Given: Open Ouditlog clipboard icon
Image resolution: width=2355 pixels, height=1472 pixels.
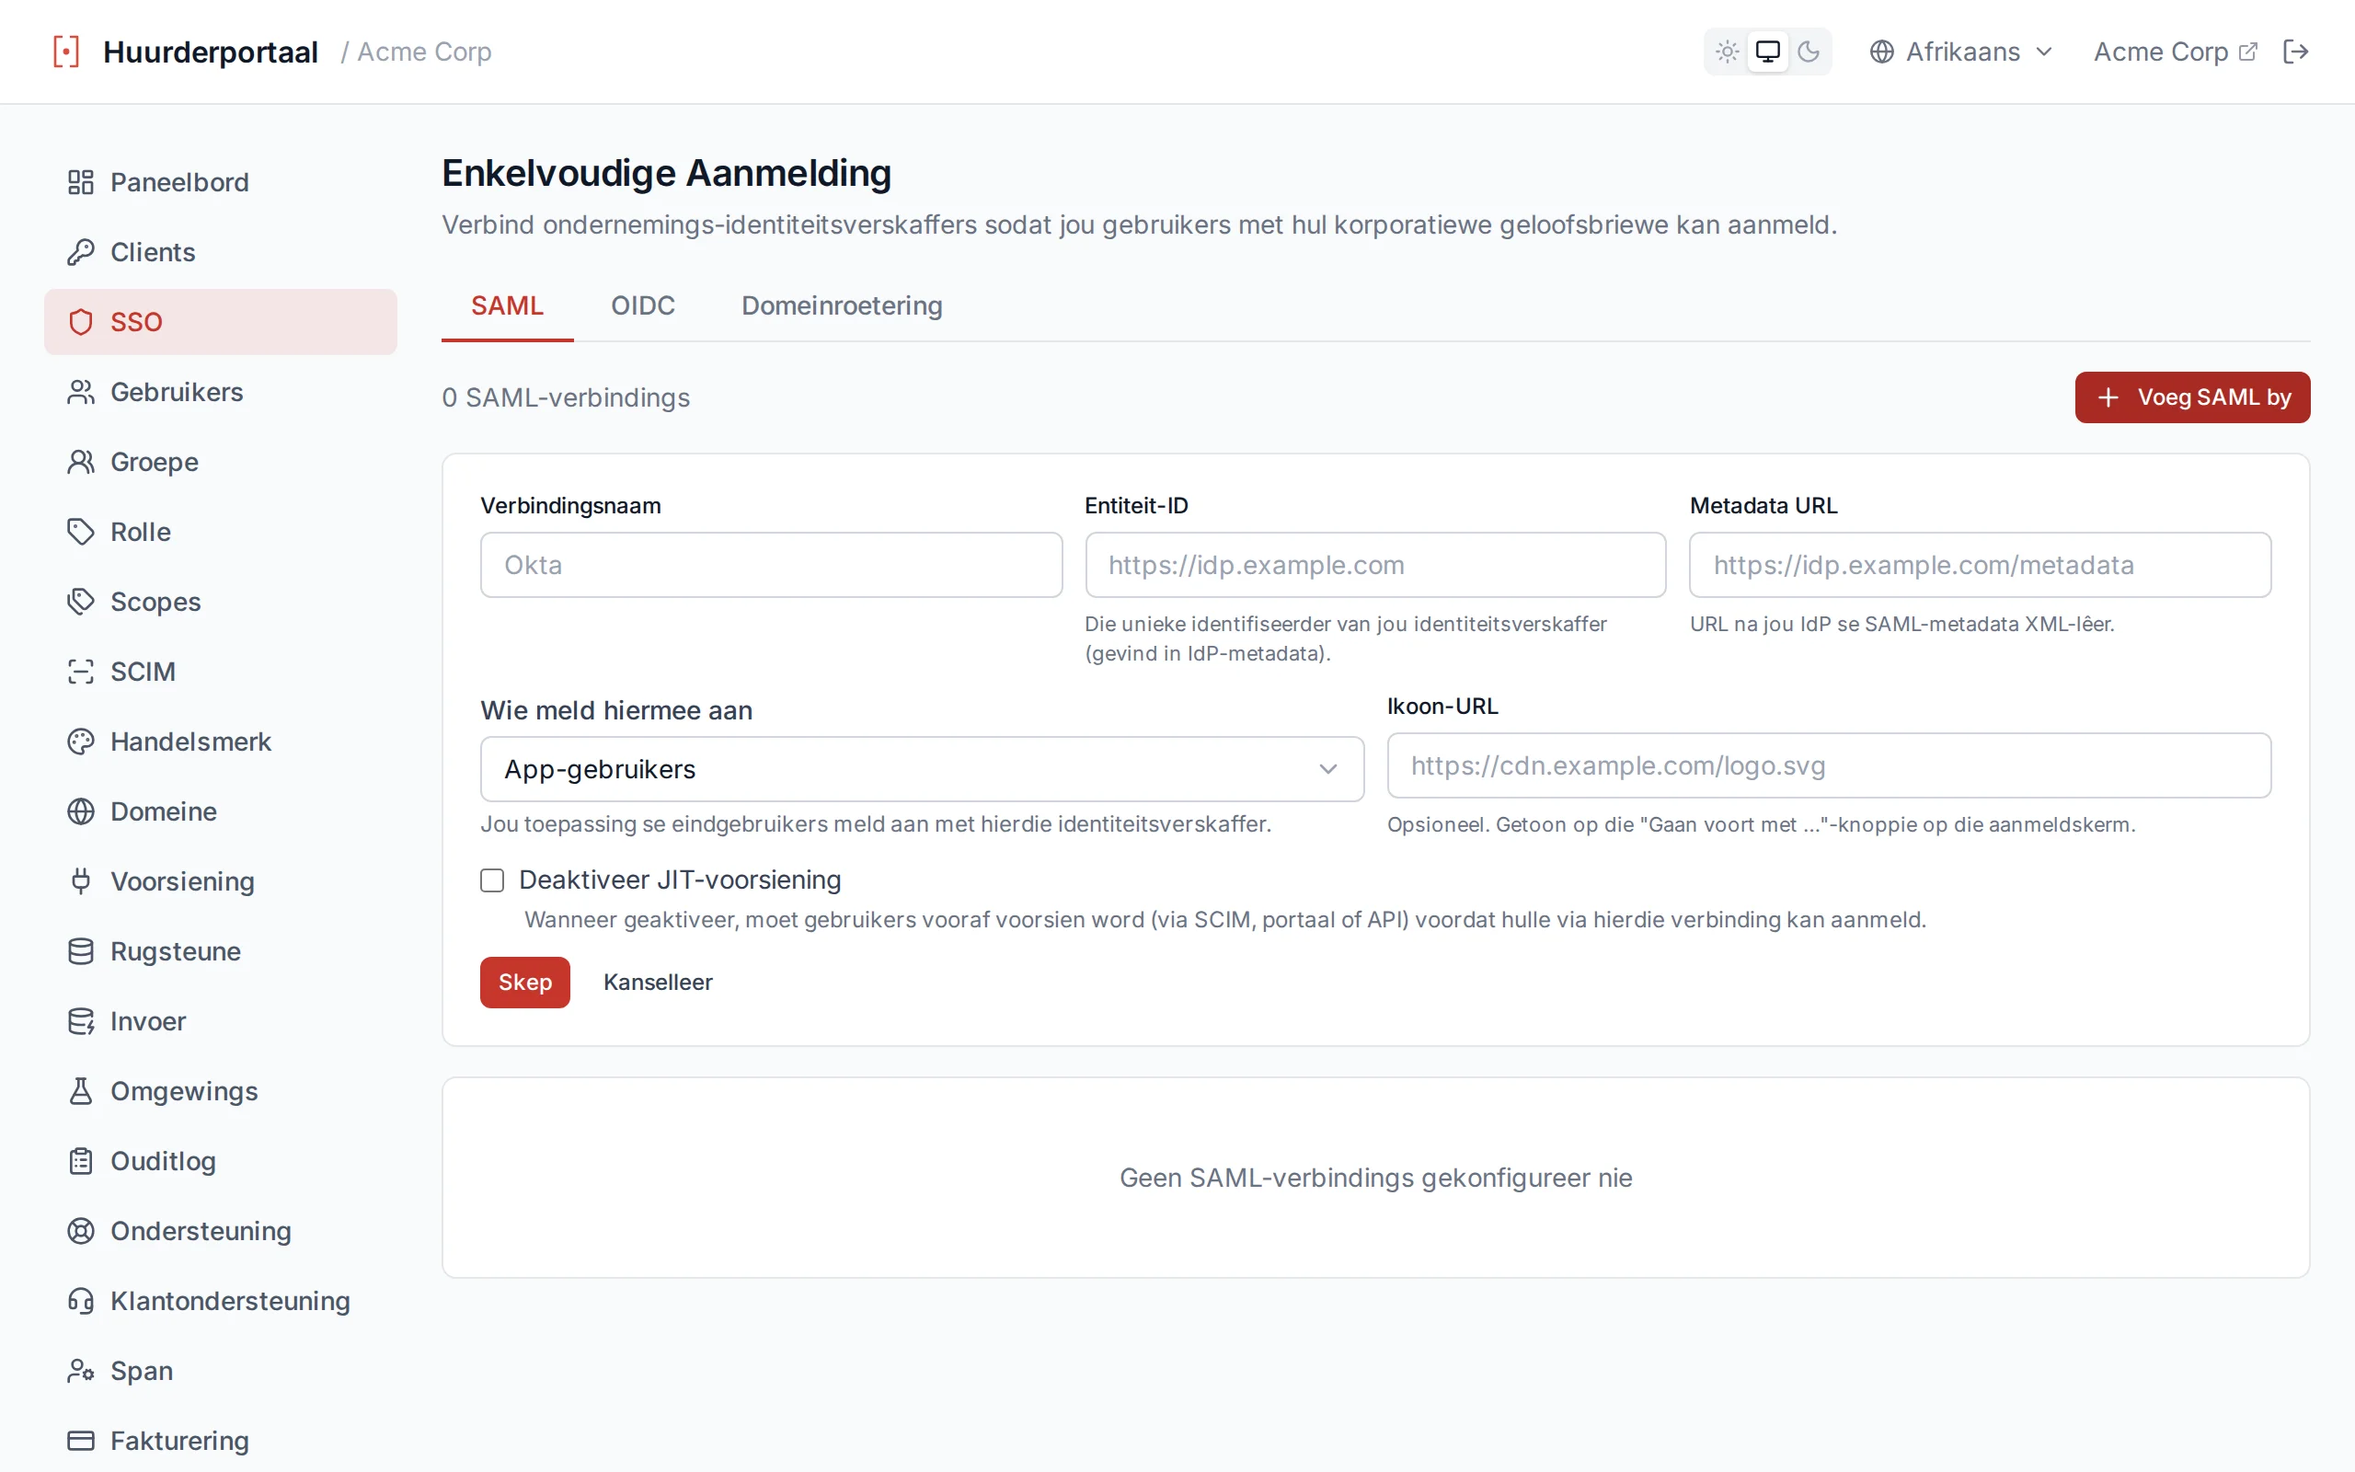Looking at the screenshot, I should (81, 1161).
